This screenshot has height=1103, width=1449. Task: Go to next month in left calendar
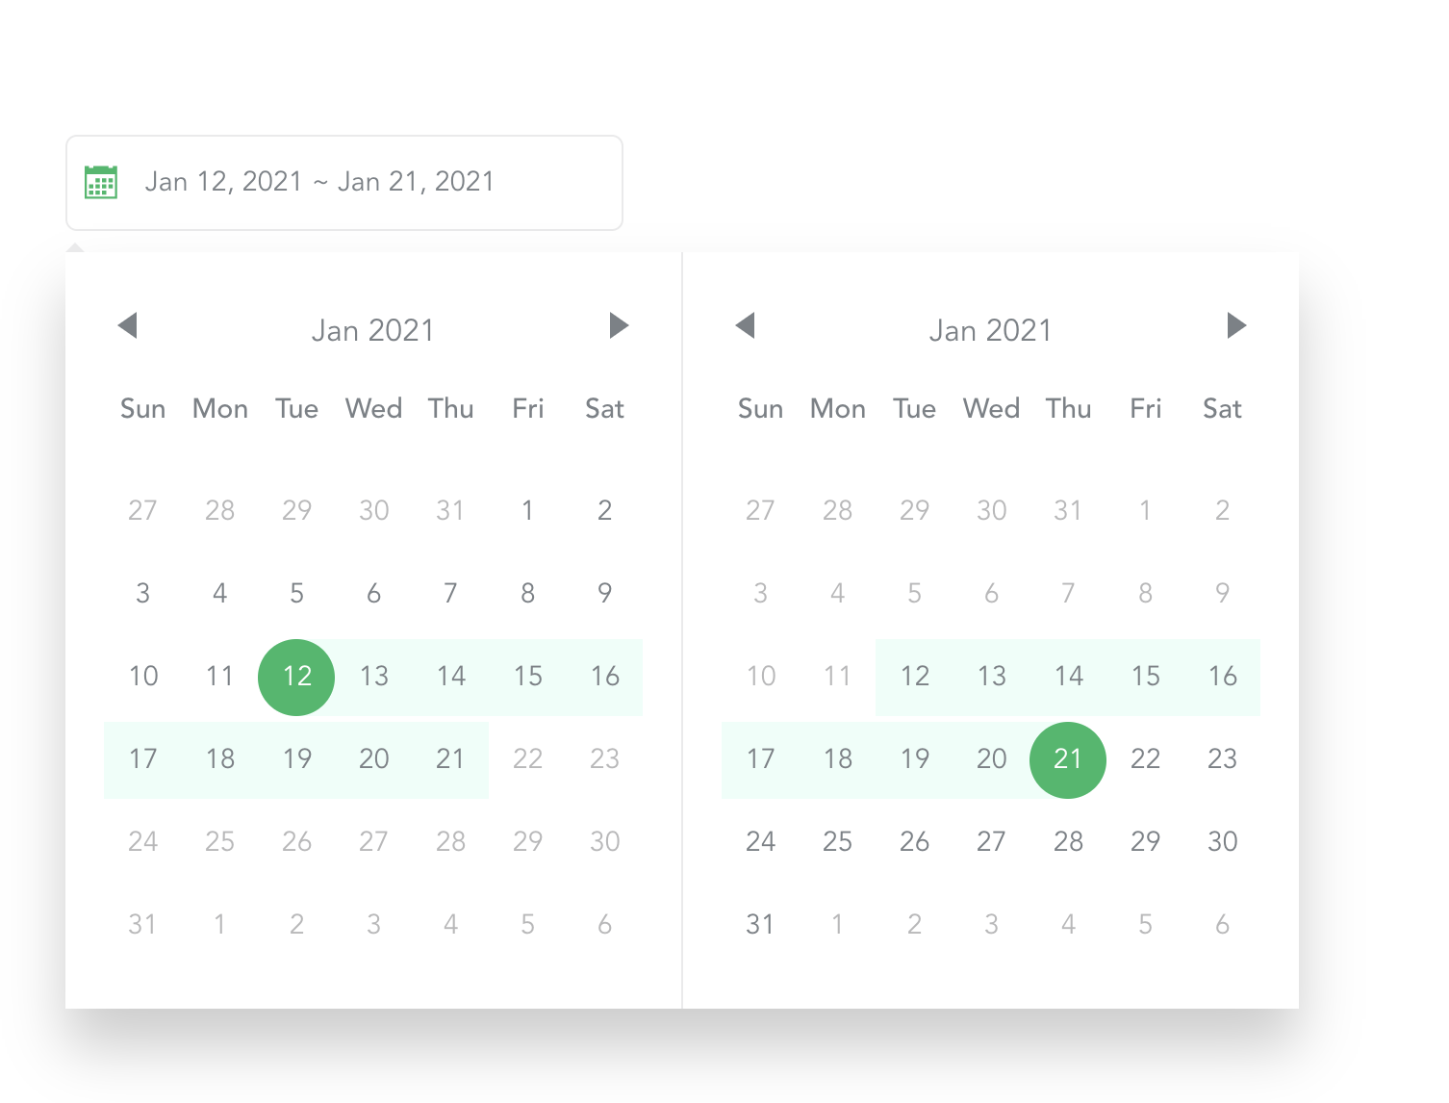[620, 325]
